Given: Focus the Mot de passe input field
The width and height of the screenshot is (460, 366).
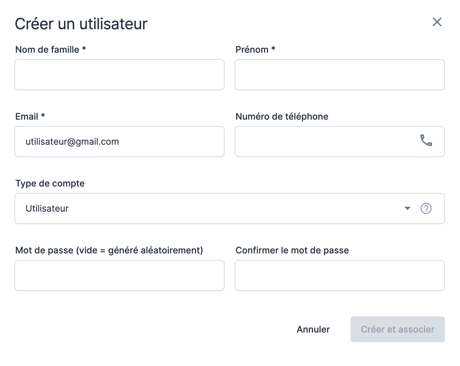Looking at the screenshot, I should pyautogui.click(x=119, y=275).
